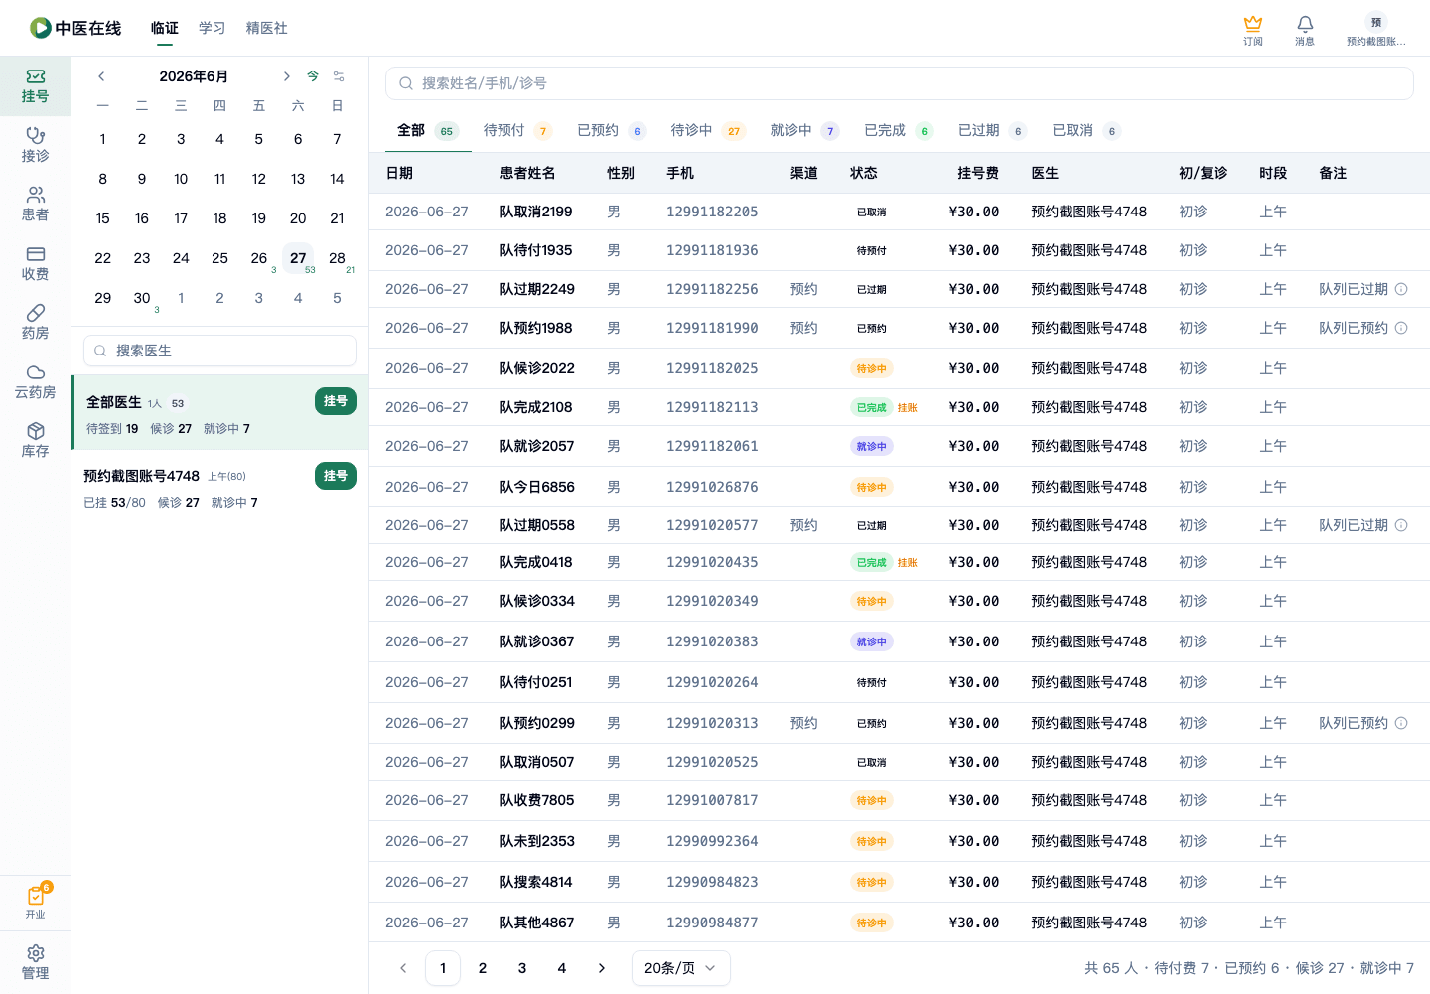Click 挂账 tag on 队完成2108 row

[908, 408]
